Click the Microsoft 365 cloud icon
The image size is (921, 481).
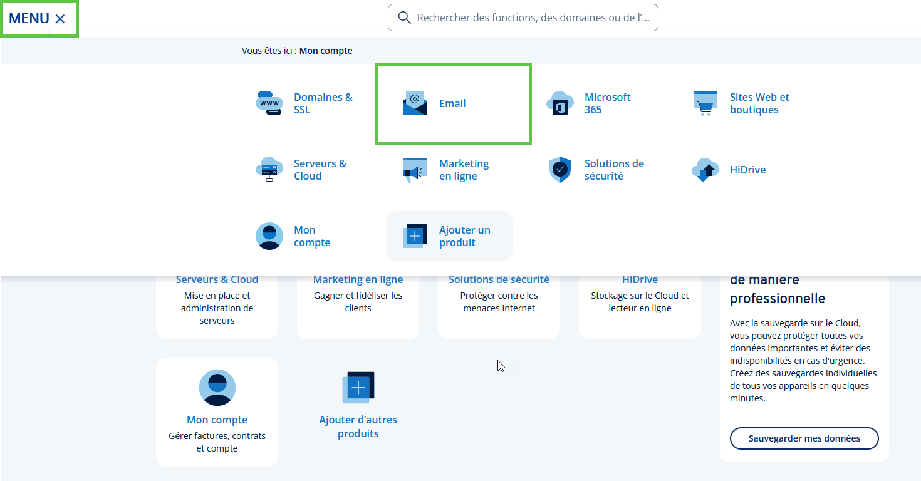coord(560,103)
